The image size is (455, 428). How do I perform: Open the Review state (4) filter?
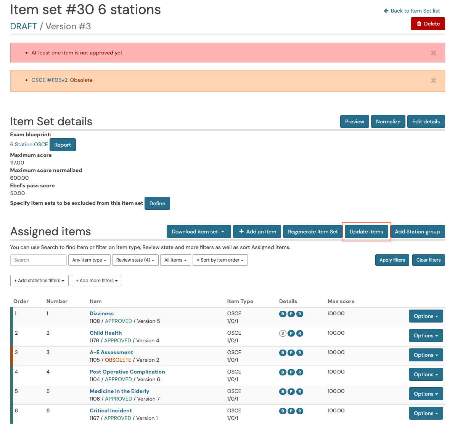point(135,260)
